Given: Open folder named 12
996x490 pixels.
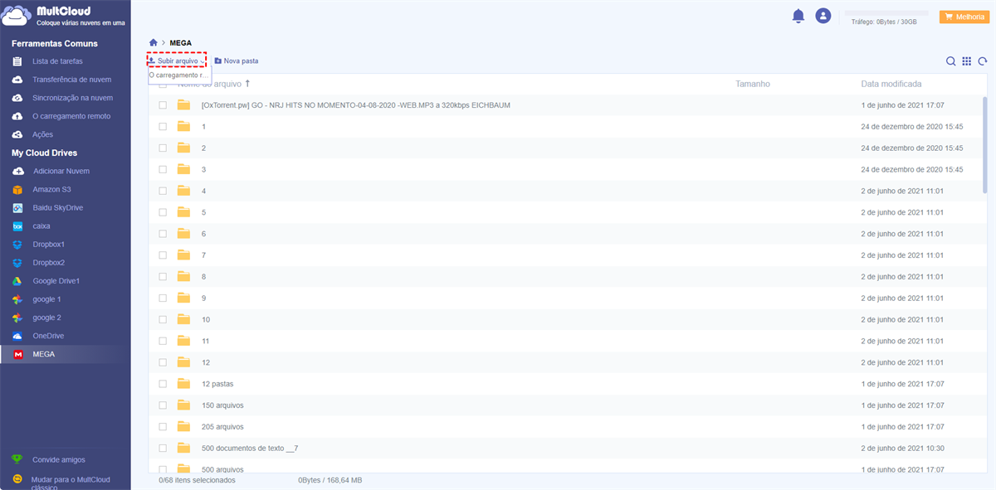Looking at the screenshot, I should (206, 362).
